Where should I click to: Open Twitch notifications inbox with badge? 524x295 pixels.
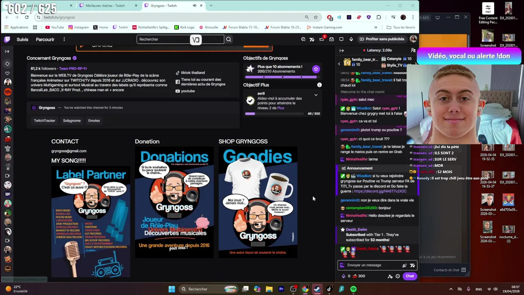[322, 39]
